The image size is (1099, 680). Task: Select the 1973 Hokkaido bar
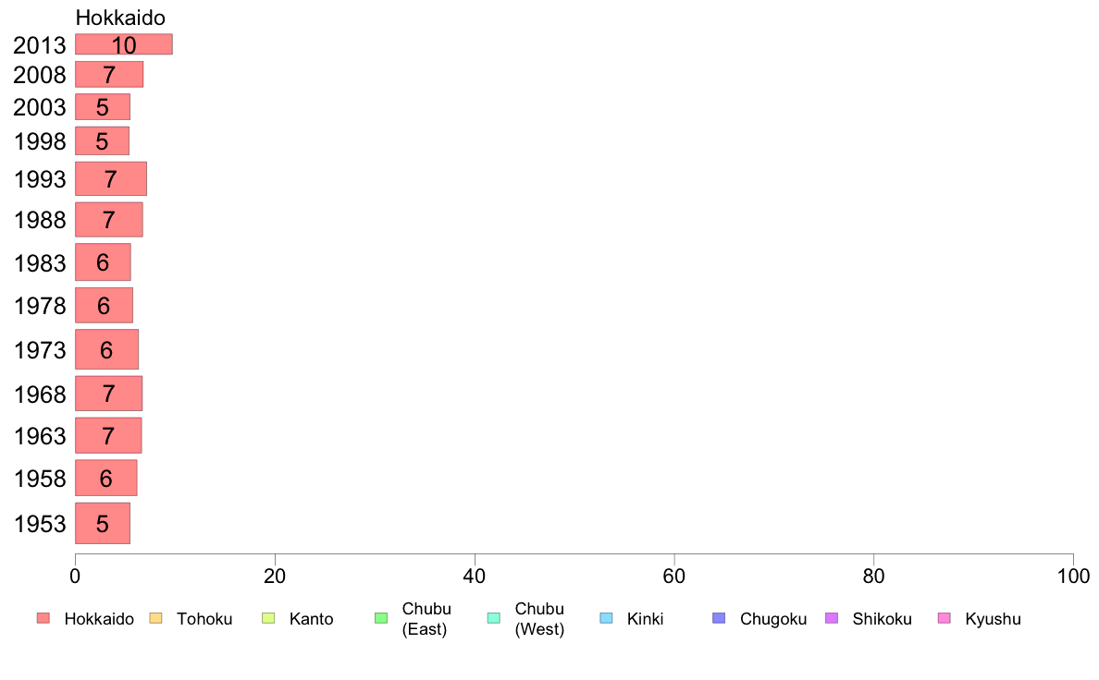click(x=106, y=349)
